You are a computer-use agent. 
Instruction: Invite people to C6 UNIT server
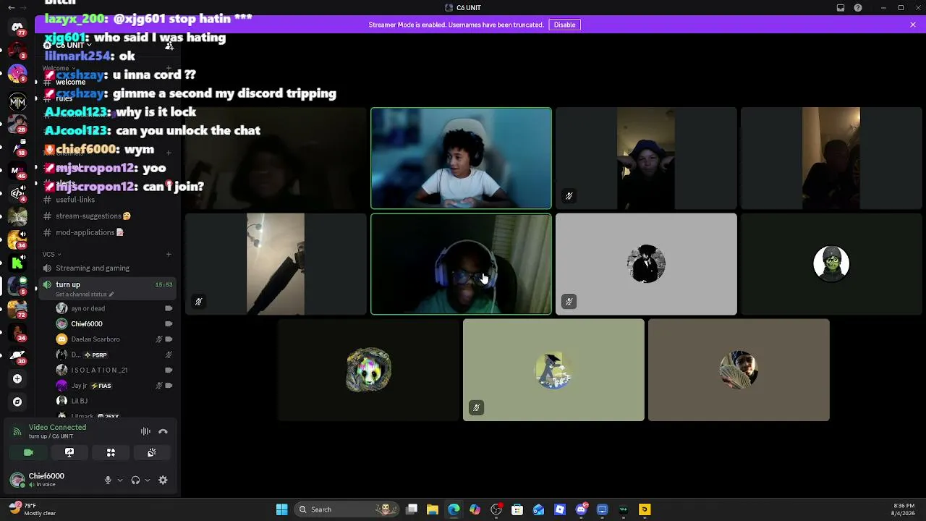click(169, 45)
